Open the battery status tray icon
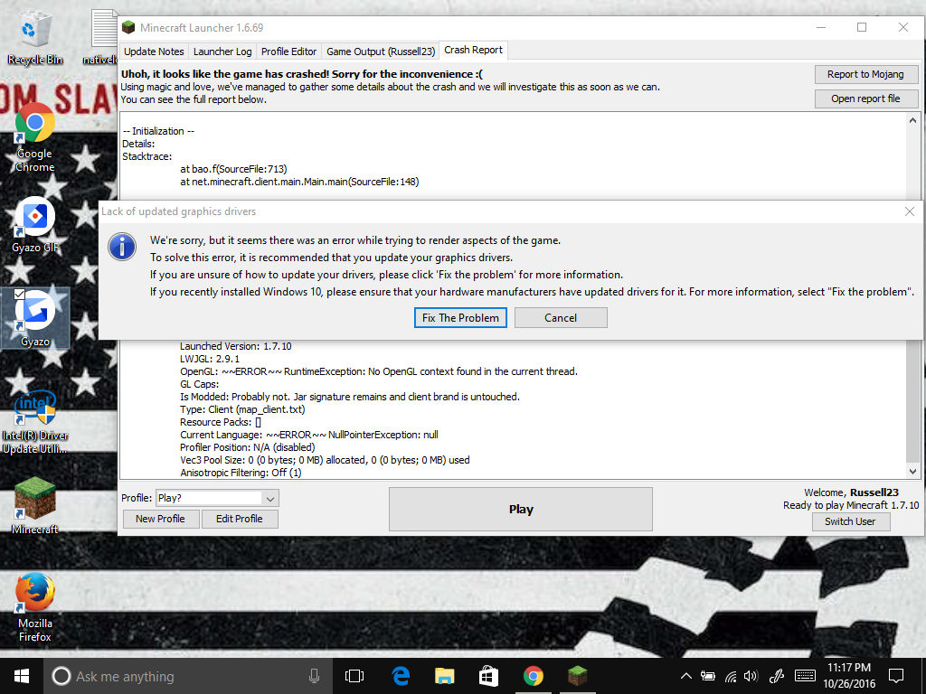Viewport: 926px width, 694px height. 707,676
